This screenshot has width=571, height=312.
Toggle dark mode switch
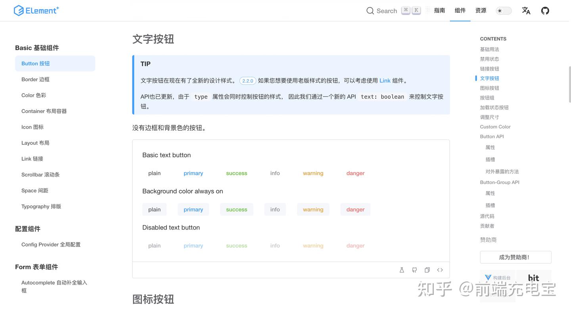tap(504, 11)
